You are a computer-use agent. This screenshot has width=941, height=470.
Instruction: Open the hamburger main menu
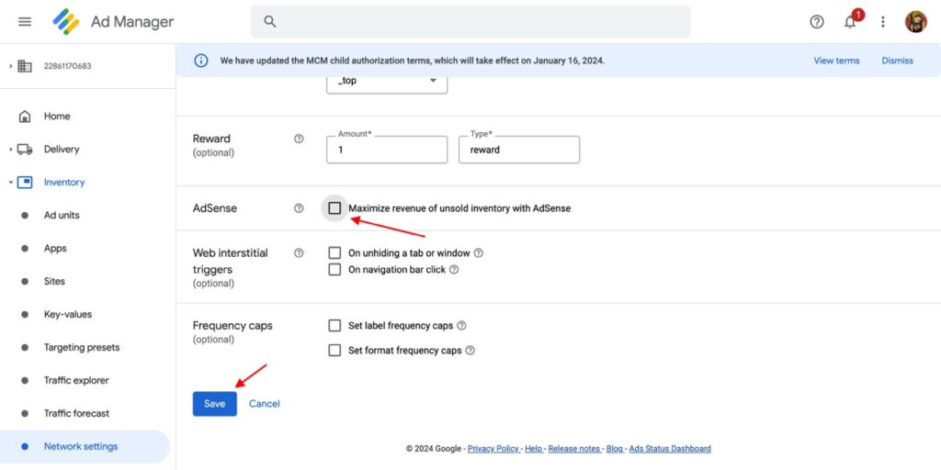tap(25, 21)
